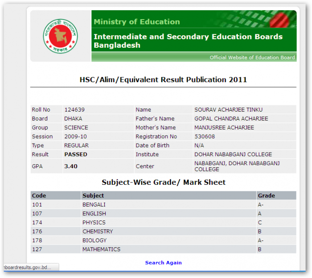312x278 pixels.
Task: Click the grade C for Physics
Action: [260, 223]
